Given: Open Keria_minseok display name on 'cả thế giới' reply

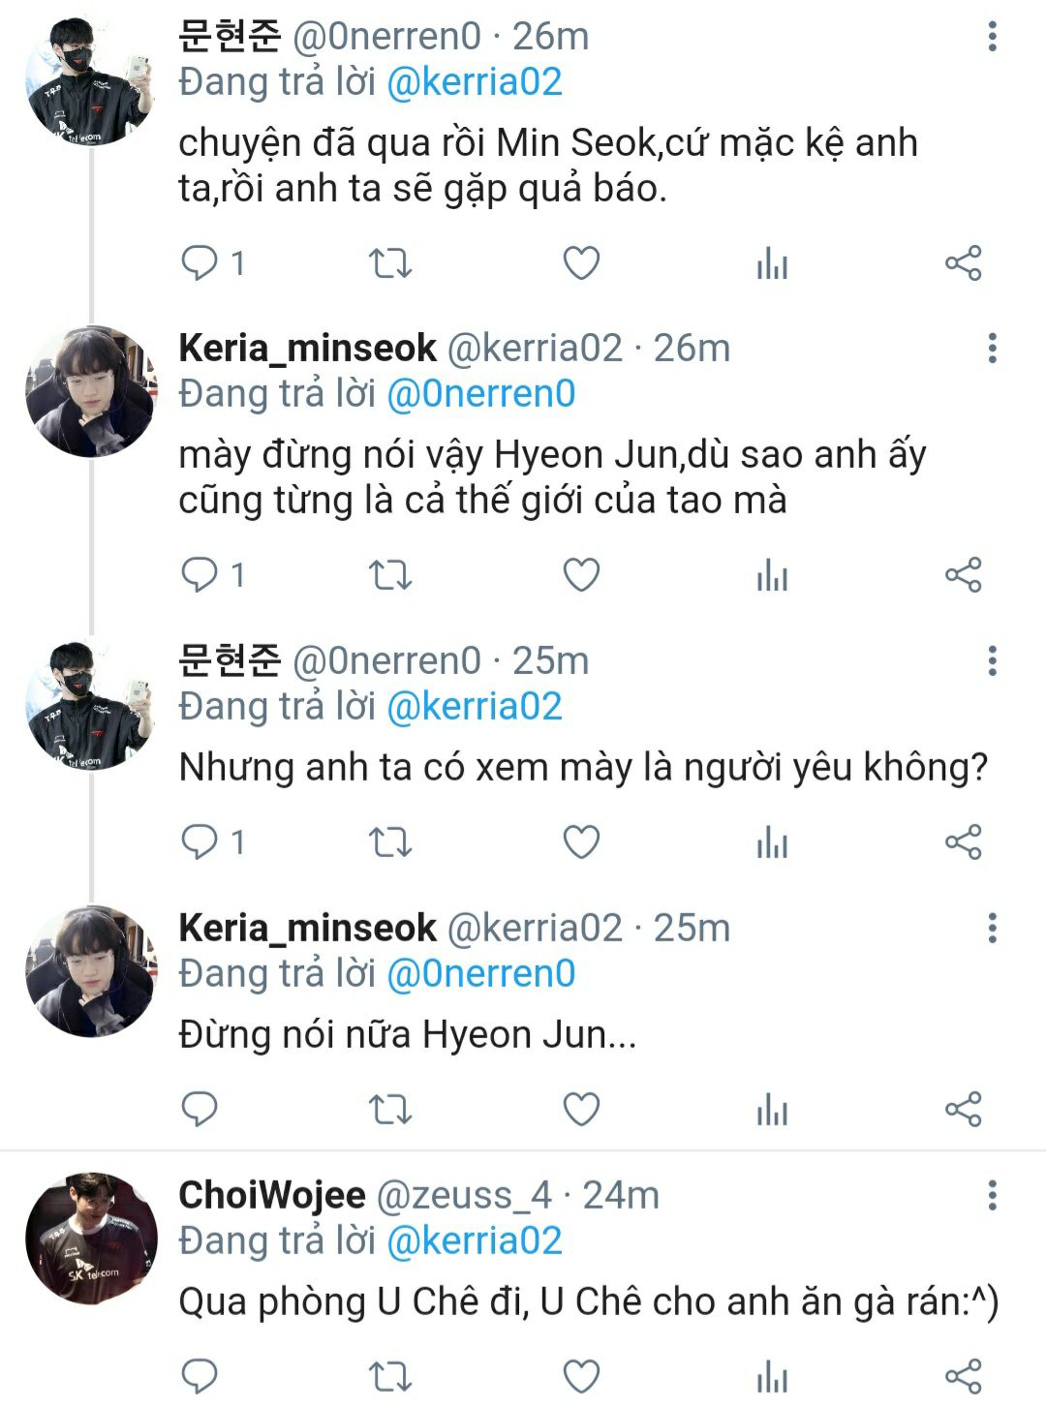Looking at the screenshot, I should click(x=307, y=349).
